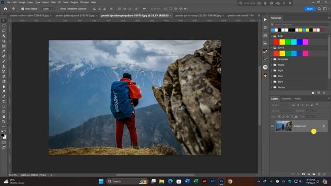Expand the Darker swatch folder
The height and width of the screenshot is (186, 331).
pyautogui.click(x=272, y=87)
